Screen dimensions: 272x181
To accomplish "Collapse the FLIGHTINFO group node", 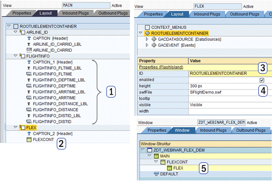I will (x=15, y=56).
